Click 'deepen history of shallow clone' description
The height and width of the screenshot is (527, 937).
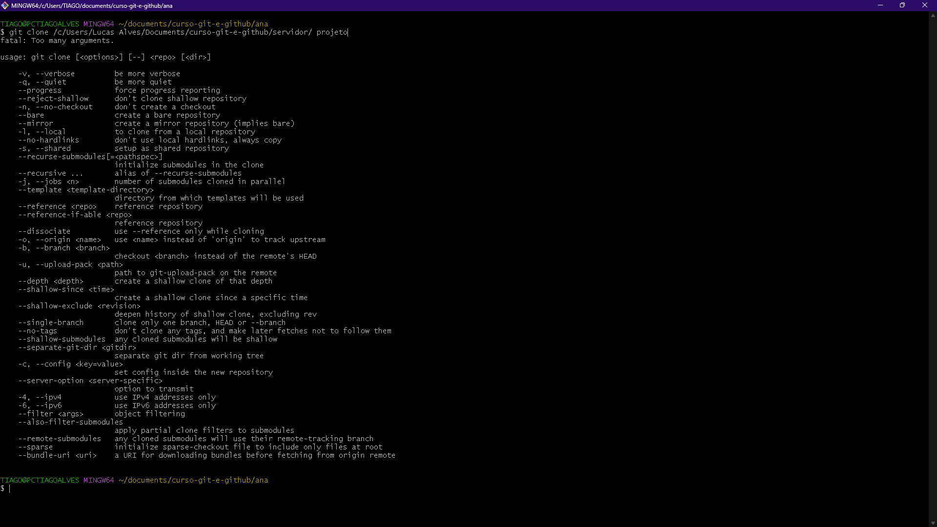[x=216, y=314]
